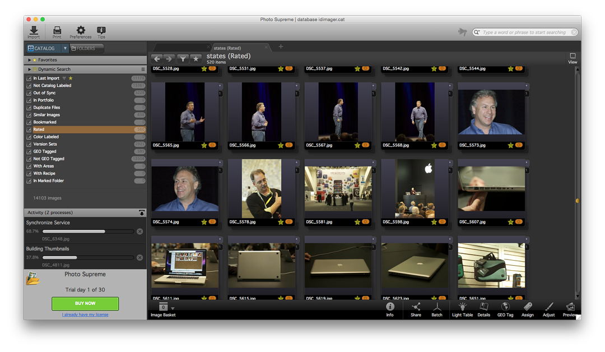605x352 pixels.
Task: Add a new tab with plus button
Action: (281, 47)
